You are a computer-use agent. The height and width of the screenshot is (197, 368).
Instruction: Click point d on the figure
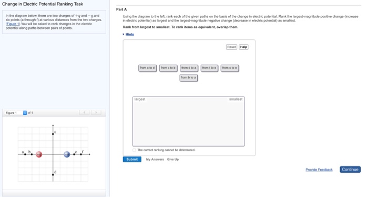53,175
